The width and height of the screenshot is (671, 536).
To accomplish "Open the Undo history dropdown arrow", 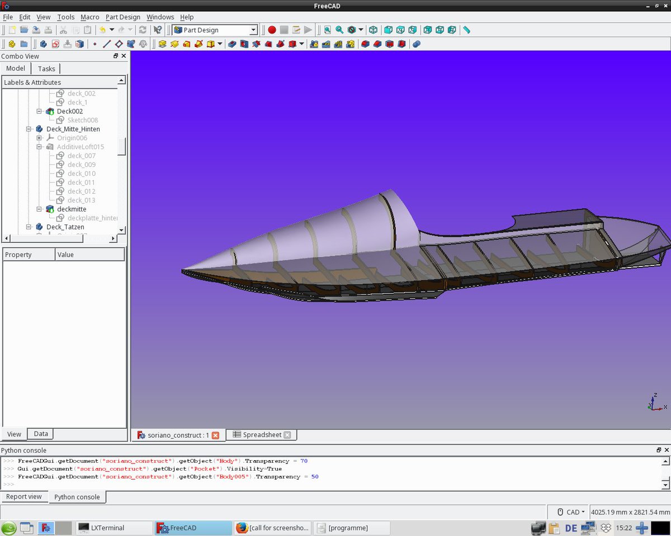I will [x=112, y=30].
